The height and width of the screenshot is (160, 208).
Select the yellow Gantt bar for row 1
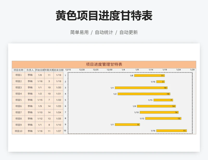click(149, 75)
